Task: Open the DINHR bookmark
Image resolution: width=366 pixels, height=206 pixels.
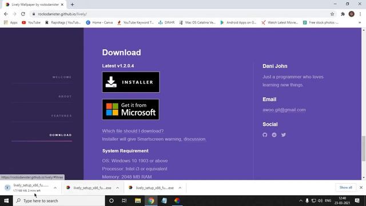Action: [166, 22]
